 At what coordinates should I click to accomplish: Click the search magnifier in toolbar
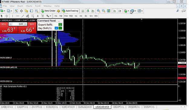click(x=178, y=11)
